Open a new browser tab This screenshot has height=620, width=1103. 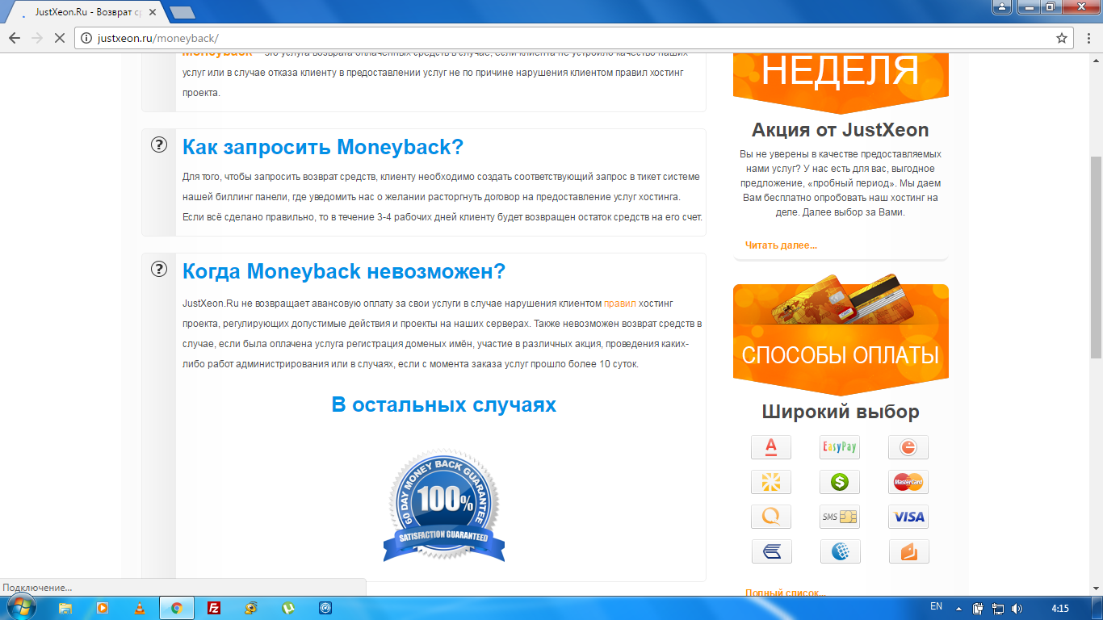click(x=182, y=12)
